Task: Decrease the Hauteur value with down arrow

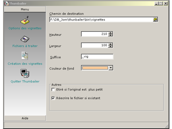Action: (x=110, y=35)
